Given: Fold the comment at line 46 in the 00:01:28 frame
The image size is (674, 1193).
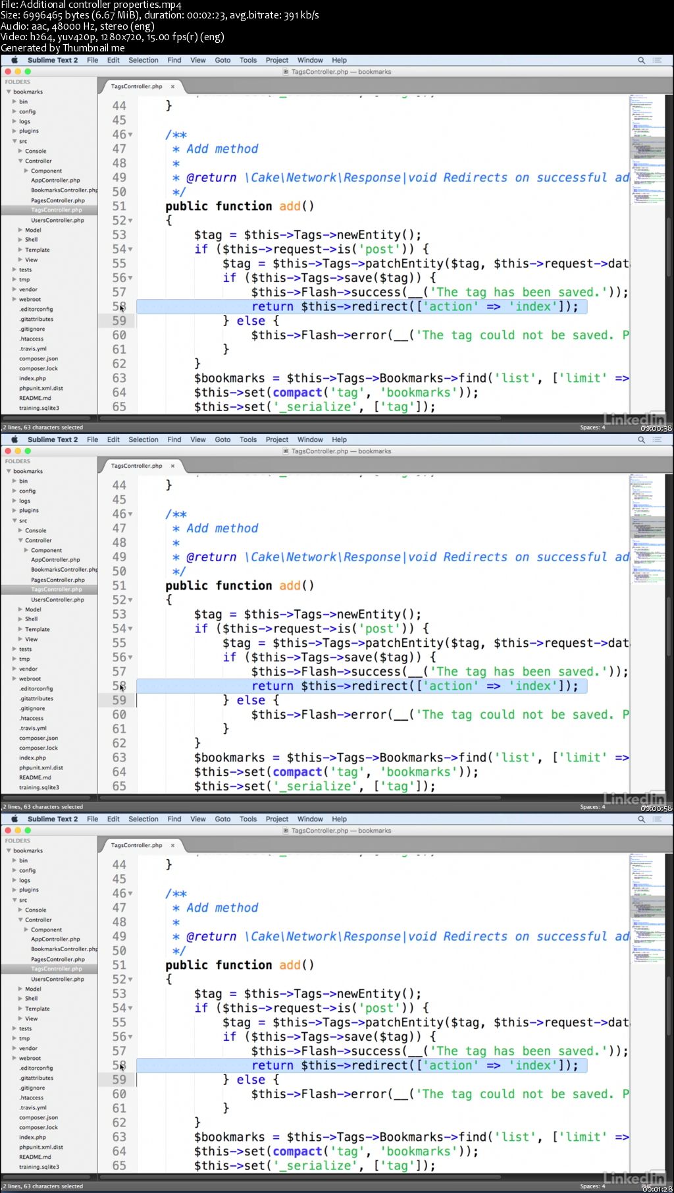Looking at the screenshot, I should [130, 894].
